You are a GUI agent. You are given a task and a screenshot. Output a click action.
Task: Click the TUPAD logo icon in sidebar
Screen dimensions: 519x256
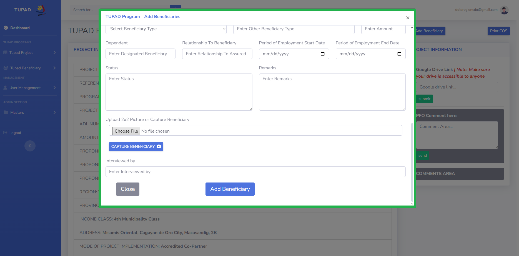pyautogui.click(x=41, y=10)
